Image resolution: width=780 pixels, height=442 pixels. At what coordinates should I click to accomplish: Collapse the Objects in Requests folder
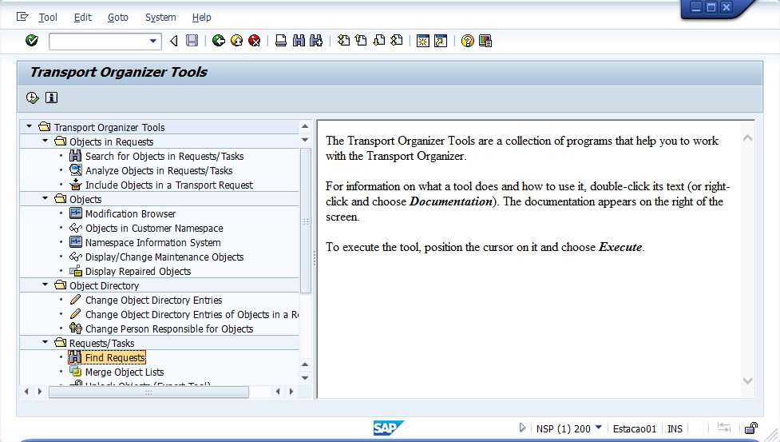point(46,141)
